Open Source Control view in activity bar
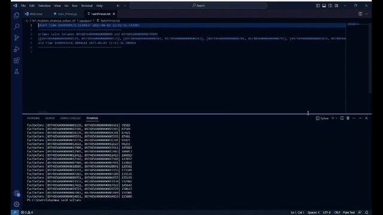This screenshot has height=215, width=383. click(17, 38)
